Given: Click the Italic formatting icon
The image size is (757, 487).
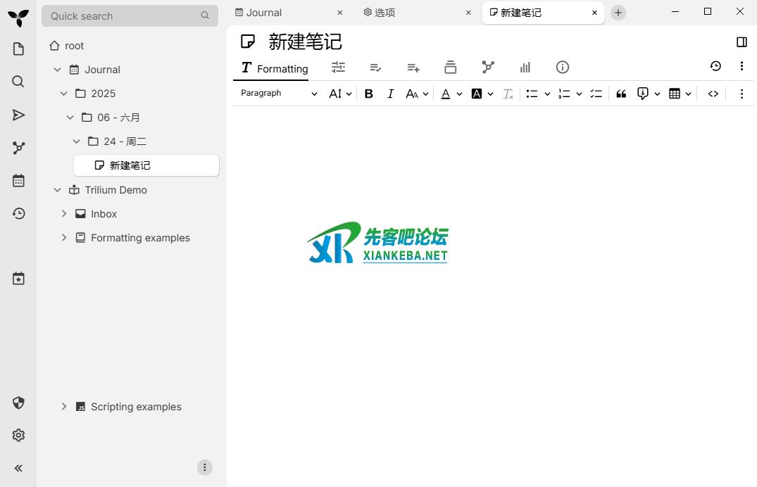Looking at the screenshot, I should 390,94.
